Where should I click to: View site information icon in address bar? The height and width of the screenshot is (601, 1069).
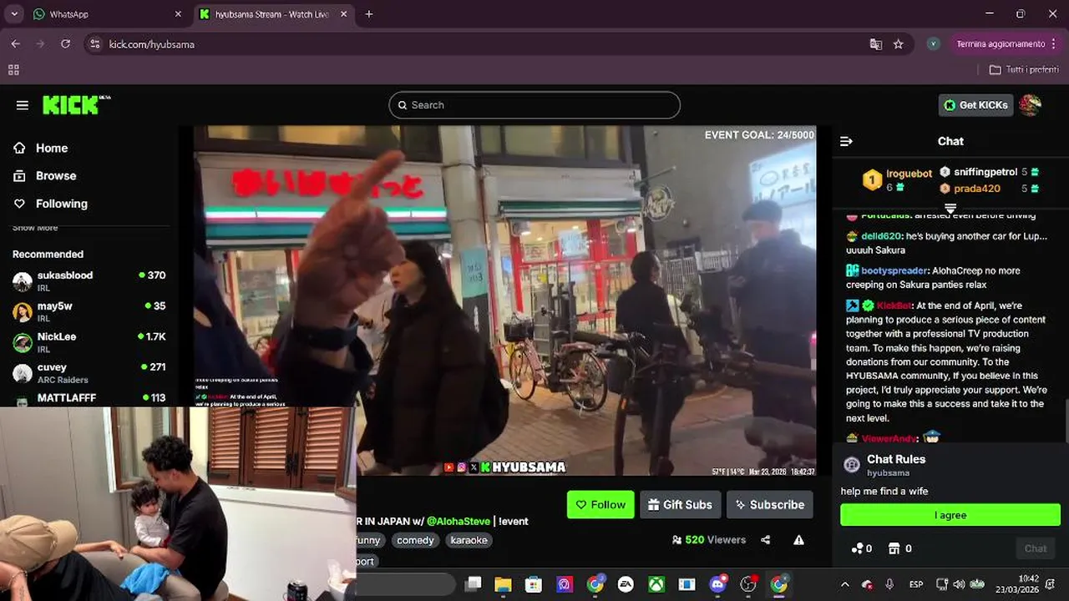[x=94, y=44]
